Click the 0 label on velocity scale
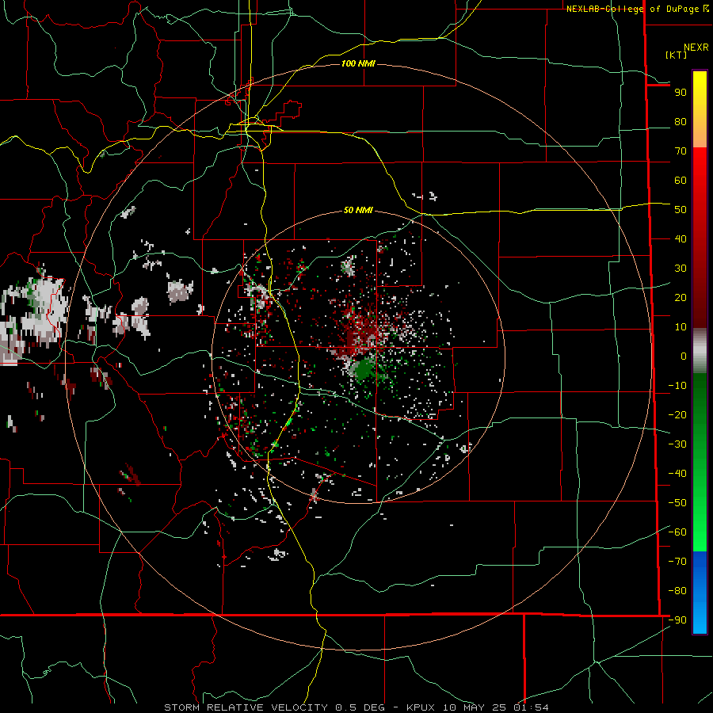 click(684, 356)
